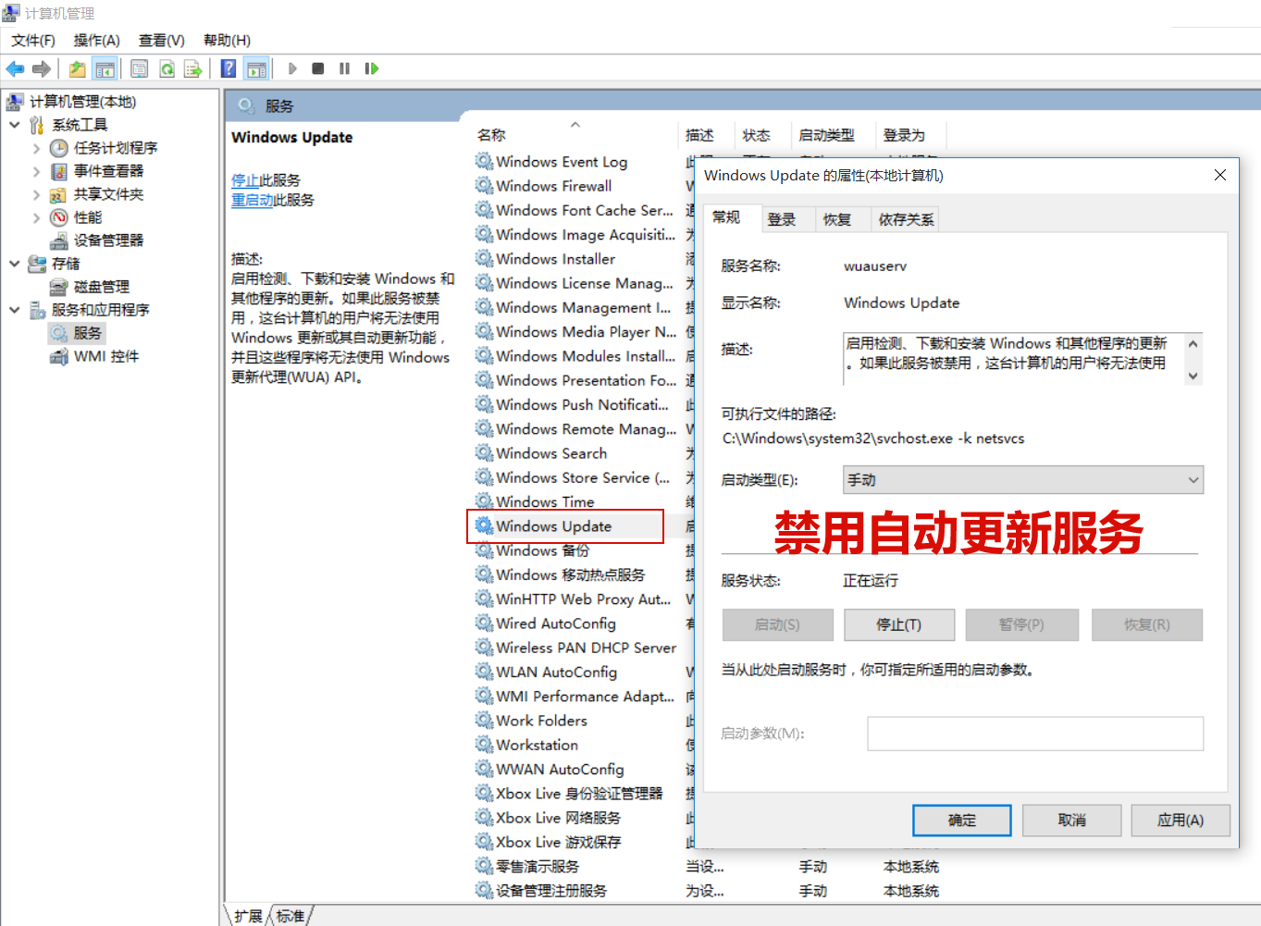This screenshot has width=1261, height=926.
Task: Click the 磁盘管理 icon in the tree
Action: pos(59,287)
